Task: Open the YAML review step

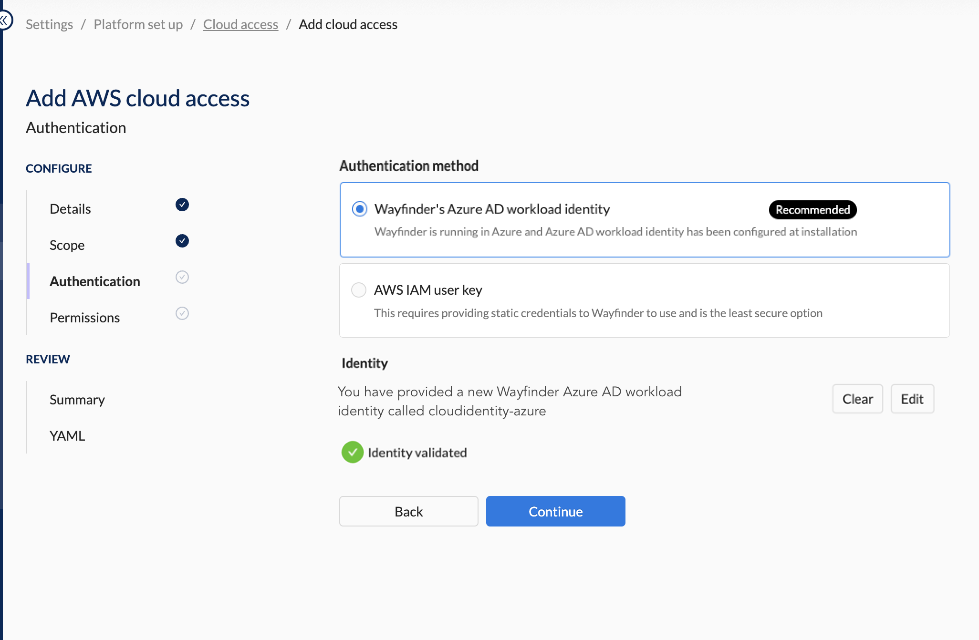Action: (67, 436)
